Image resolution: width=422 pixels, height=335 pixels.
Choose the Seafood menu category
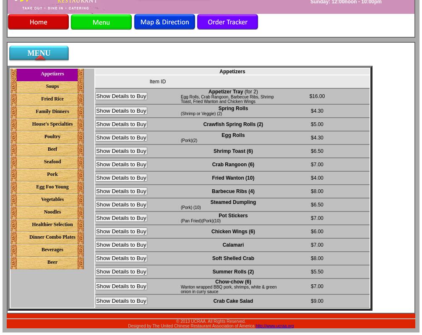[x=52, y=162]
